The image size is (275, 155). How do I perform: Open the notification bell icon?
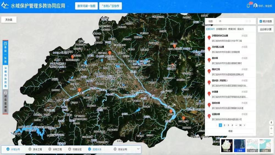coord(248,6)
